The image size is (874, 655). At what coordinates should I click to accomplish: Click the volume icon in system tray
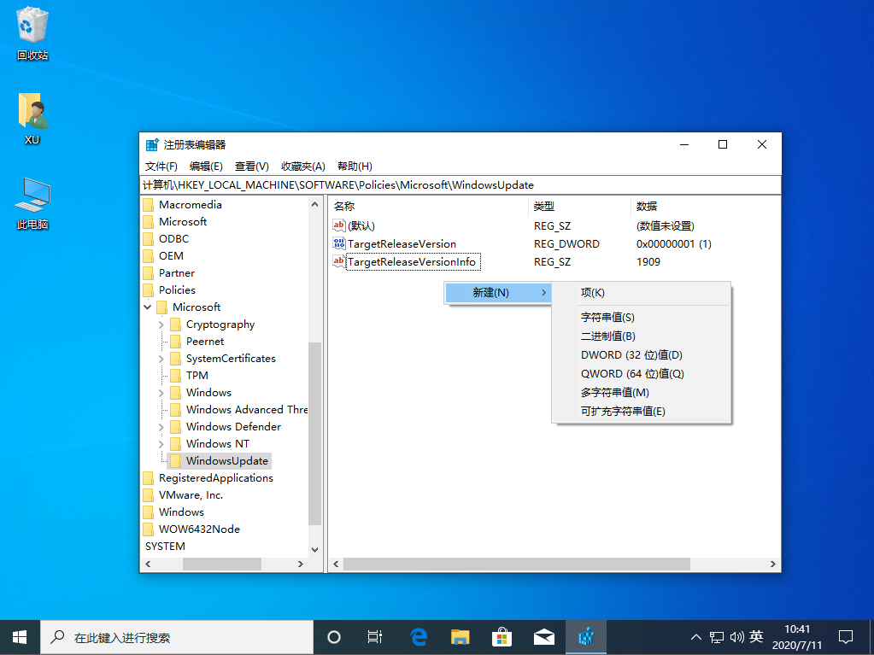point(736,636)
